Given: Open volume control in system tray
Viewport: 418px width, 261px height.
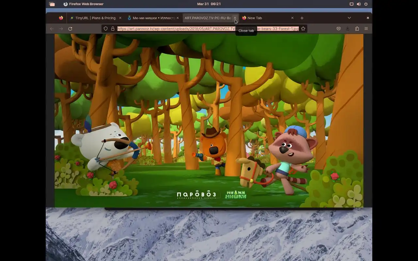Looking at the screenshot, I should (359, 4).
